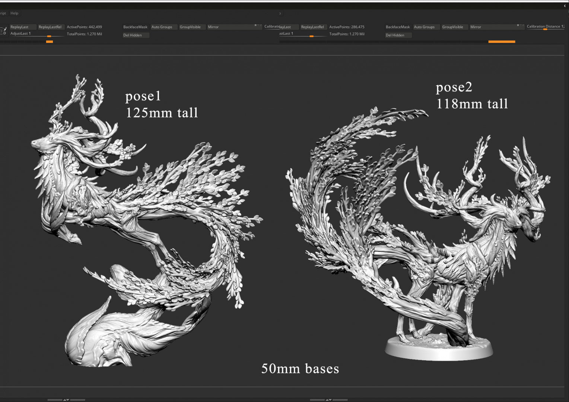Click the collapse arrow icon at top-right corner

click(x=565, y=6)
